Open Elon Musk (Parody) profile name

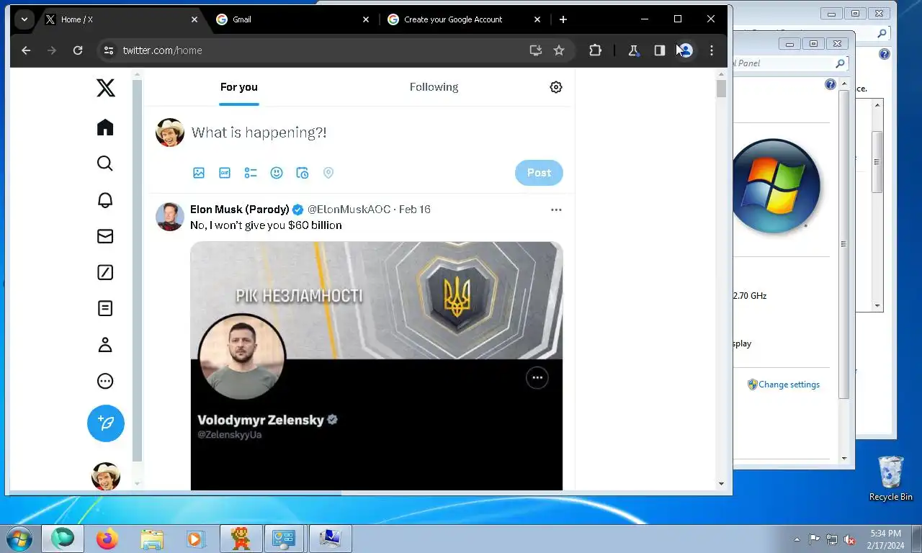(240, 210)
